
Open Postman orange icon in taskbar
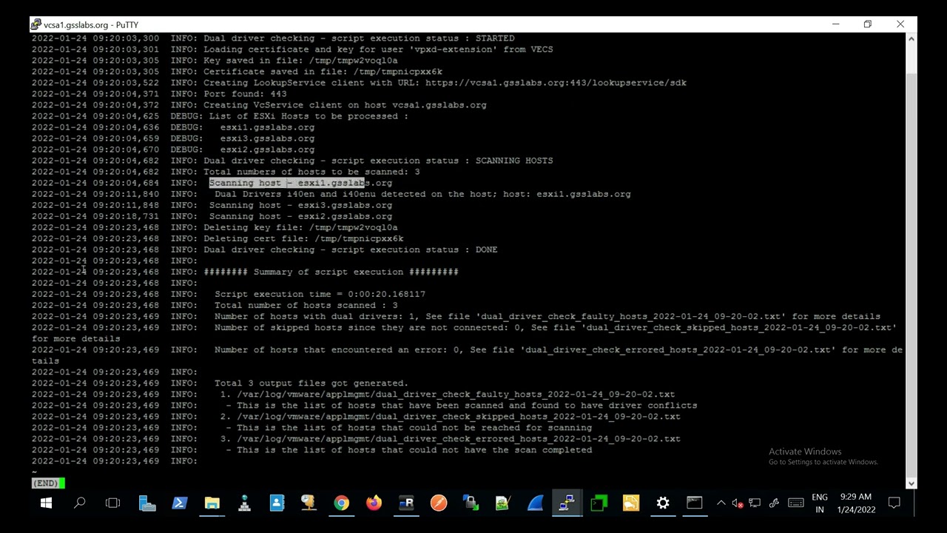[439, 503]
